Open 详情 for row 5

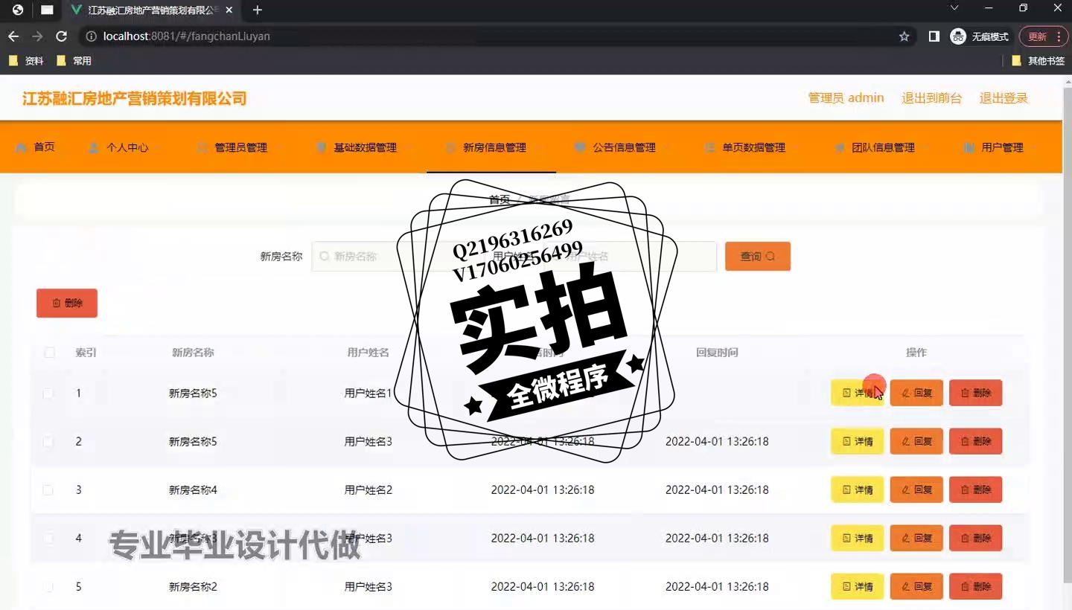(x=858, y=586)
